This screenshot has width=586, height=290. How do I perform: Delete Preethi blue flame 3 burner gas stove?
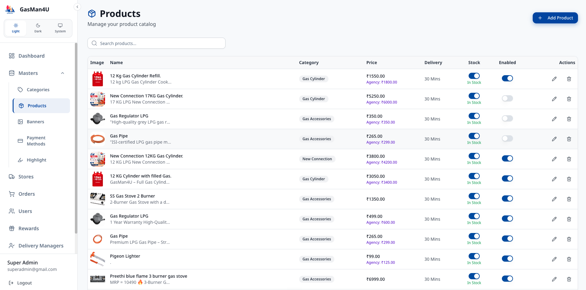click(x=569, y=279)
